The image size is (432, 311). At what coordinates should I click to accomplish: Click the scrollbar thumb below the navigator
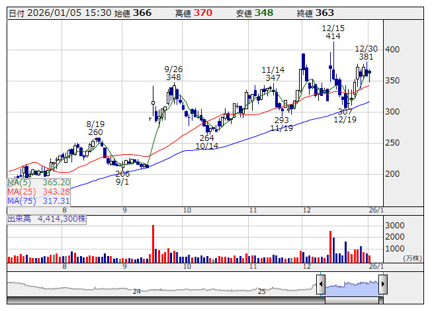point(351,302)
